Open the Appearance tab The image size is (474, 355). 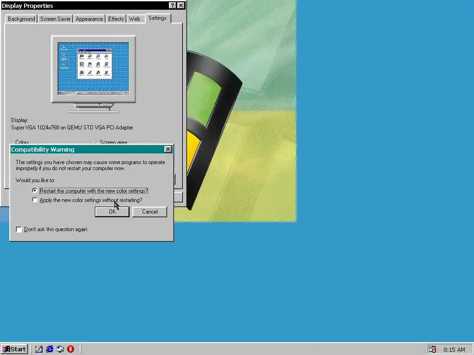click(89, 18)
